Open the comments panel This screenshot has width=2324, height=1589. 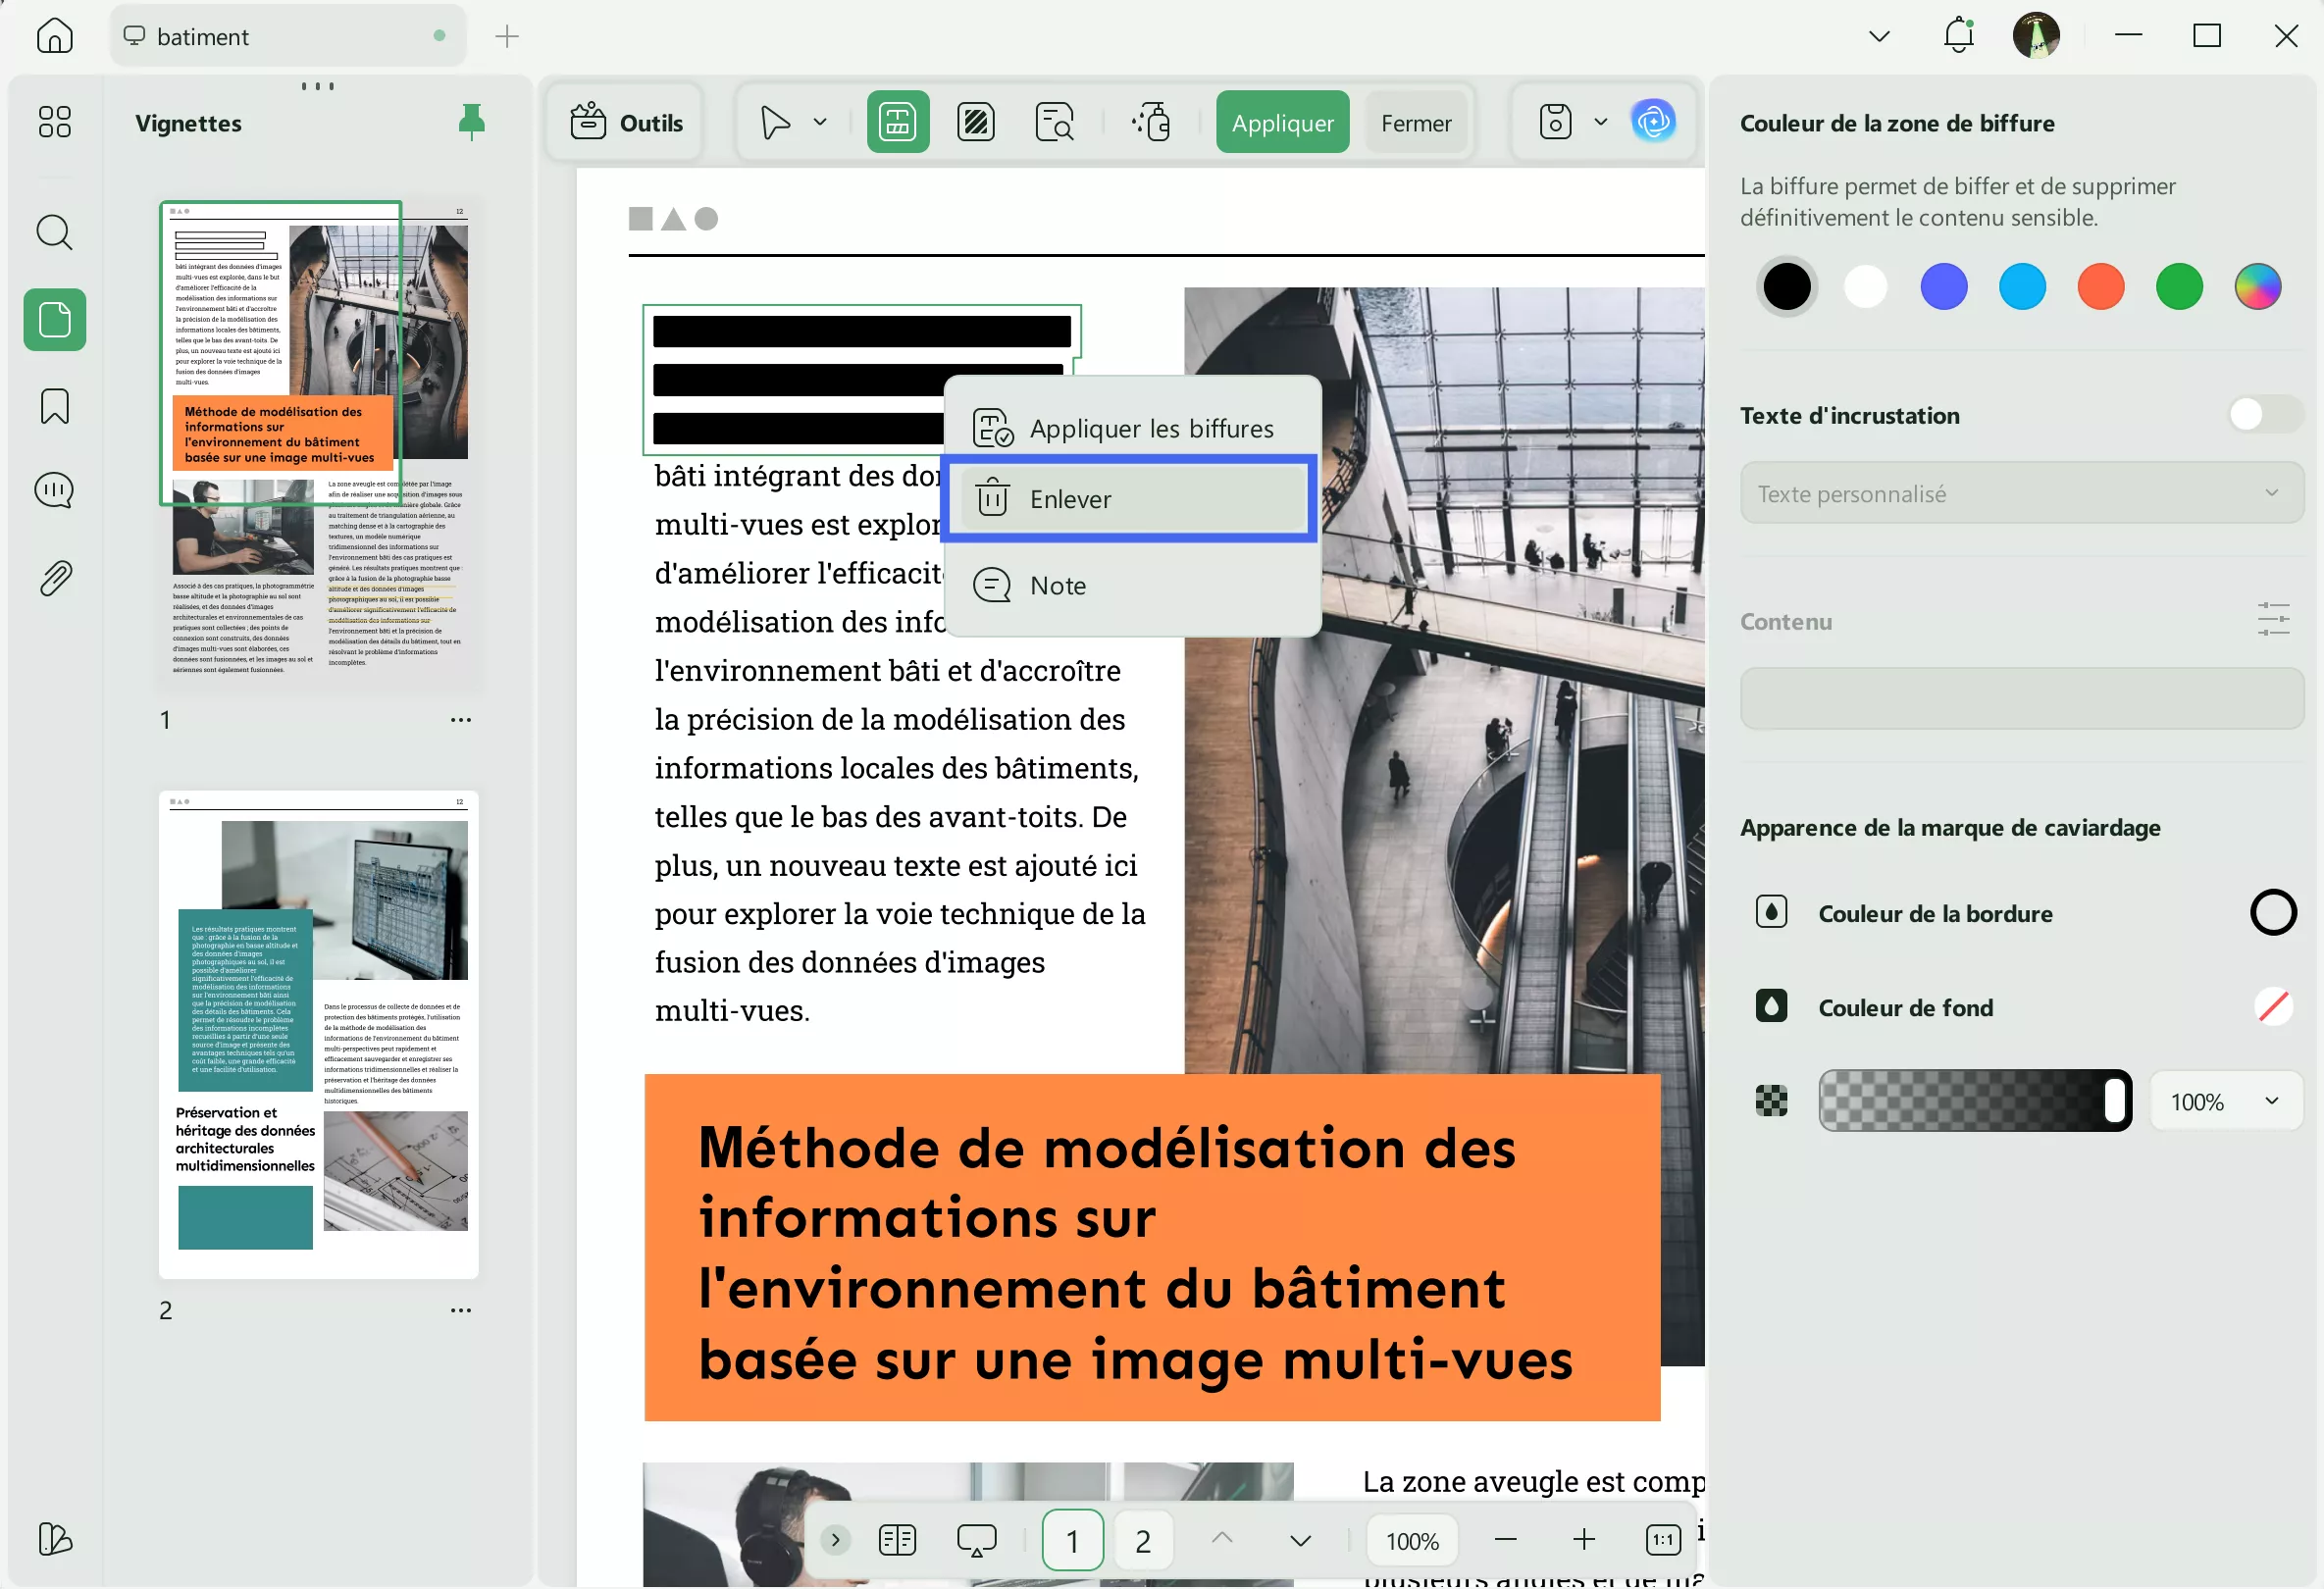click(x=54, y=490)
